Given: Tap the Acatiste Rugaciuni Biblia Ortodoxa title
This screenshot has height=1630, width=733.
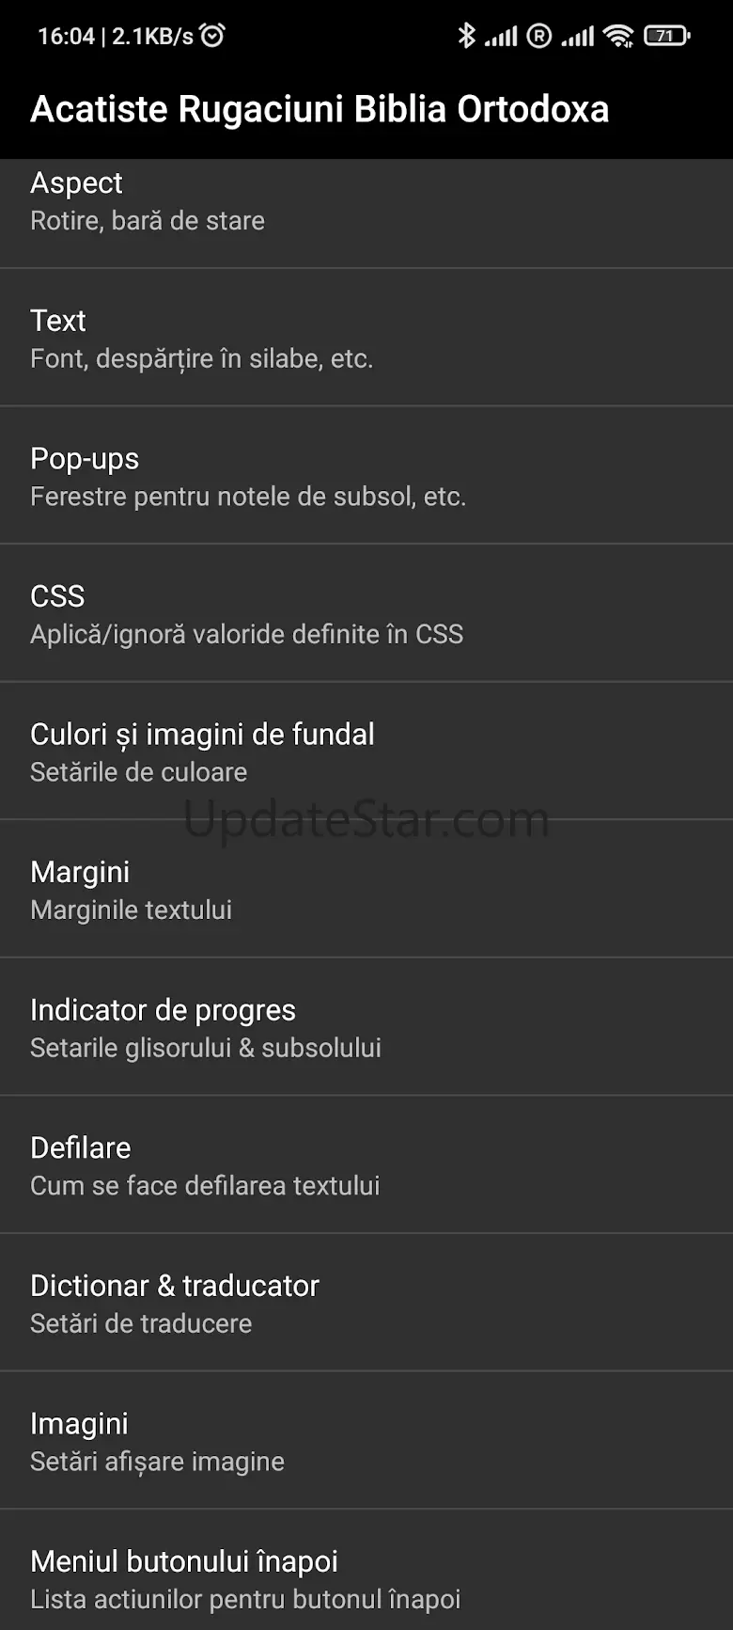Looking at the screenshot, I should (x=320, y=109).
